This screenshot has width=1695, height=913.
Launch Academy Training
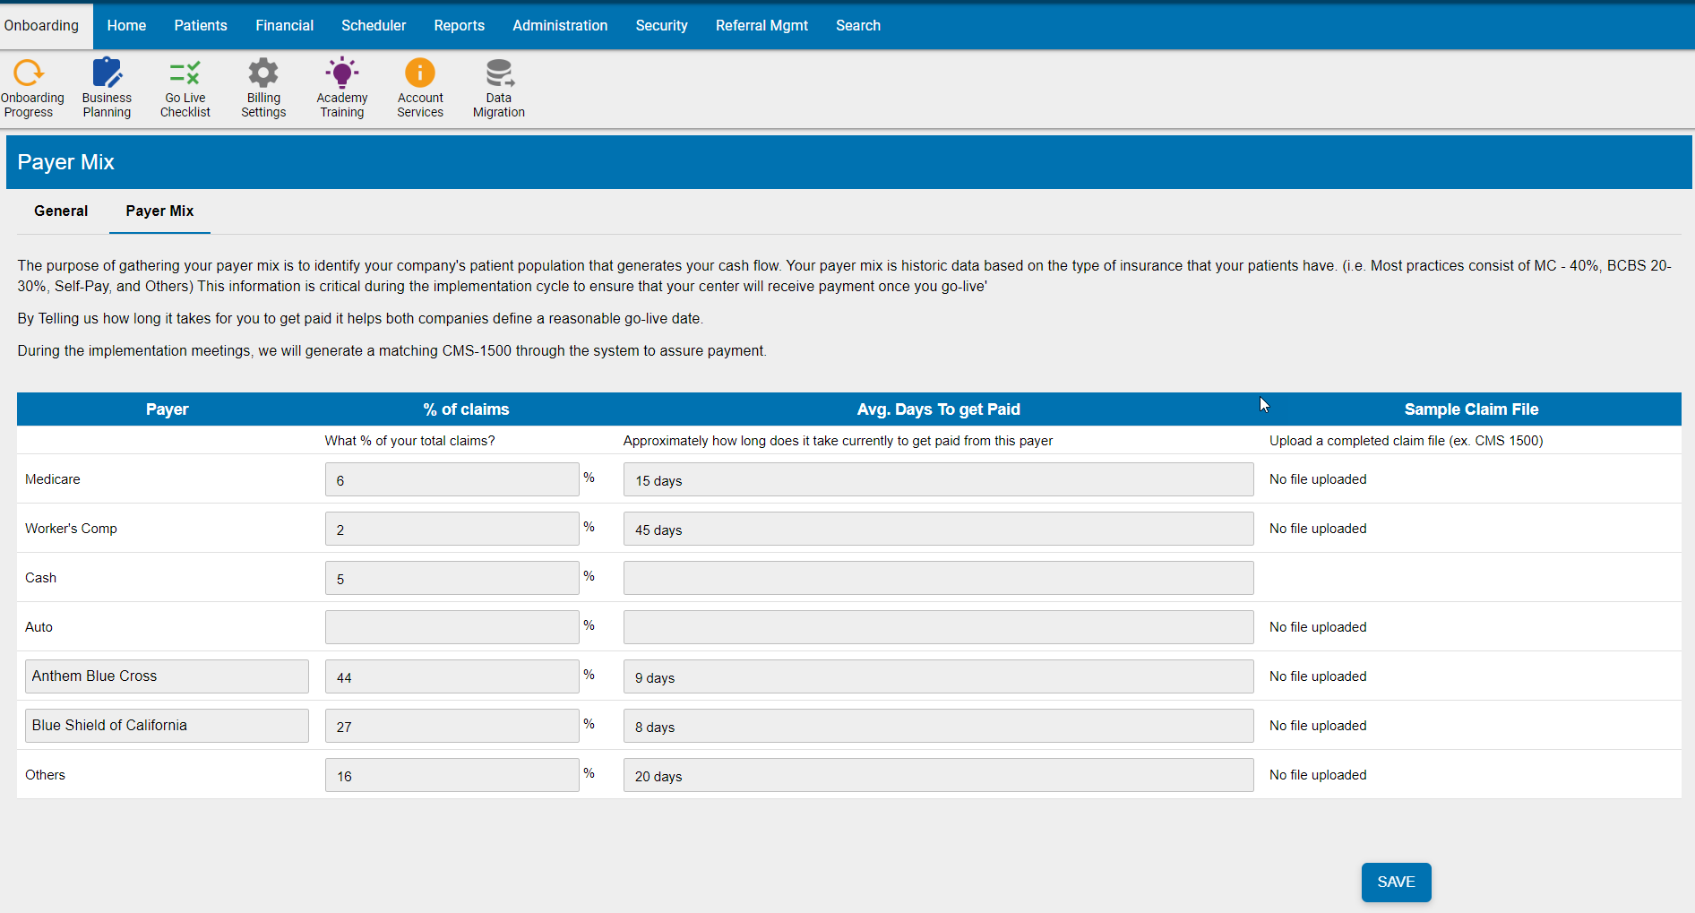click(341, 87)
